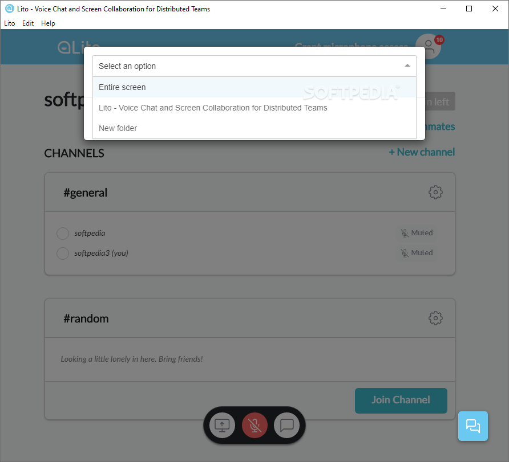Open the chat bubble icon in bottom toolbar
The height and width of the screenshot is (462, 509).
[x=286, y=426]
